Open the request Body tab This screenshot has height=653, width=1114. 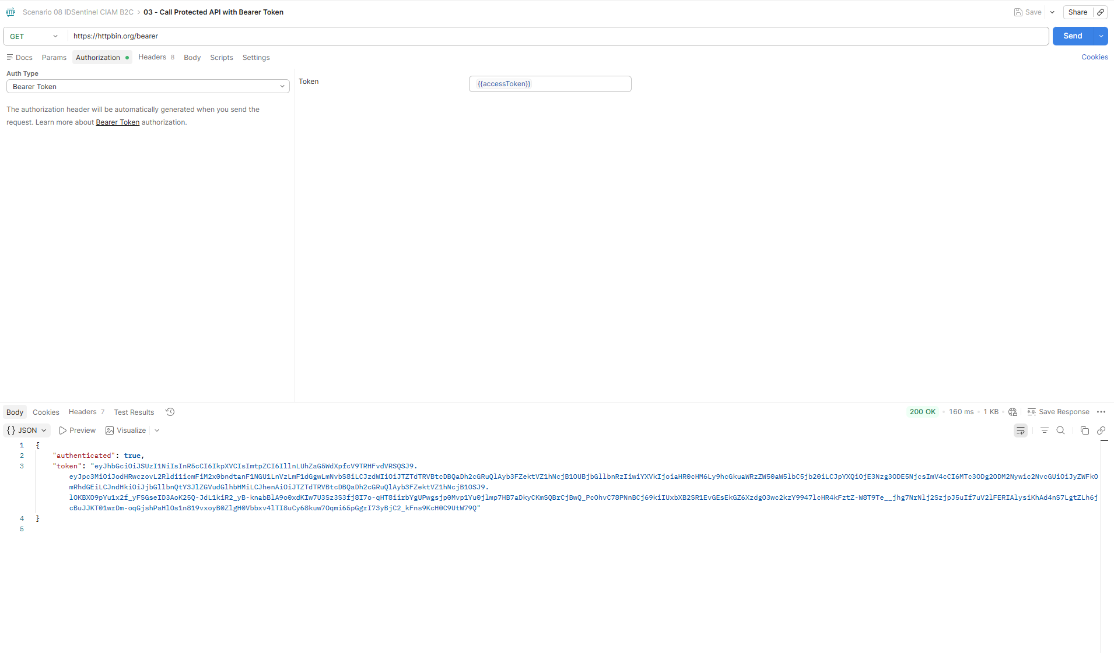click(192, 58)
